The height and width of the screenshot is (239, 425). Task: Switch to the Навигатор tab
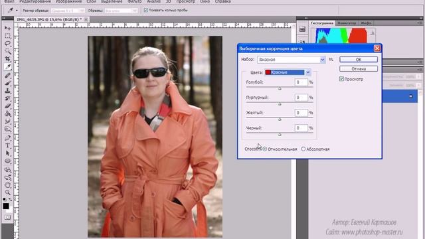click(x=347, y=23)
